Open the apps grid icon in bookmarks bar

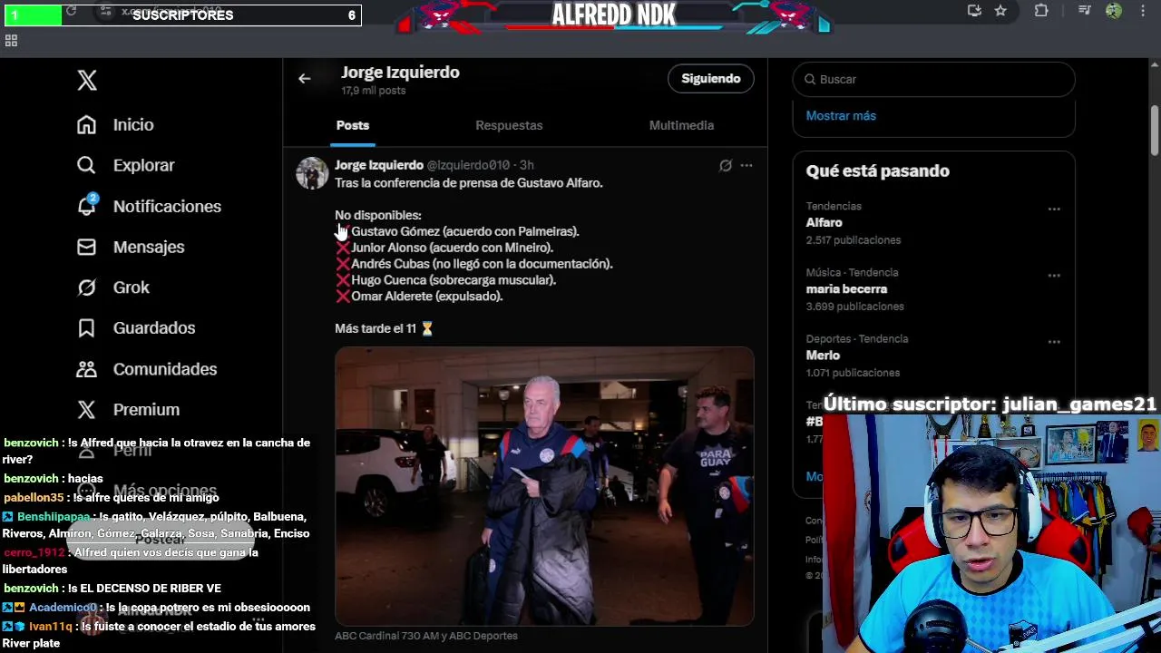click(11, 41)
